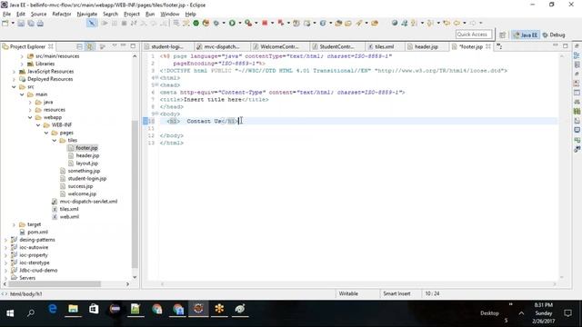Select the jdbc-crud-demo project
The width and height of the screenshot is (582, 327).
[x=38, y=271]
